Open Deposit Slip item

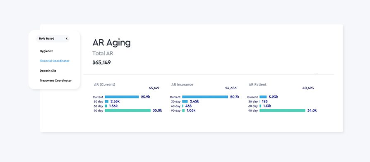point(48,71)
